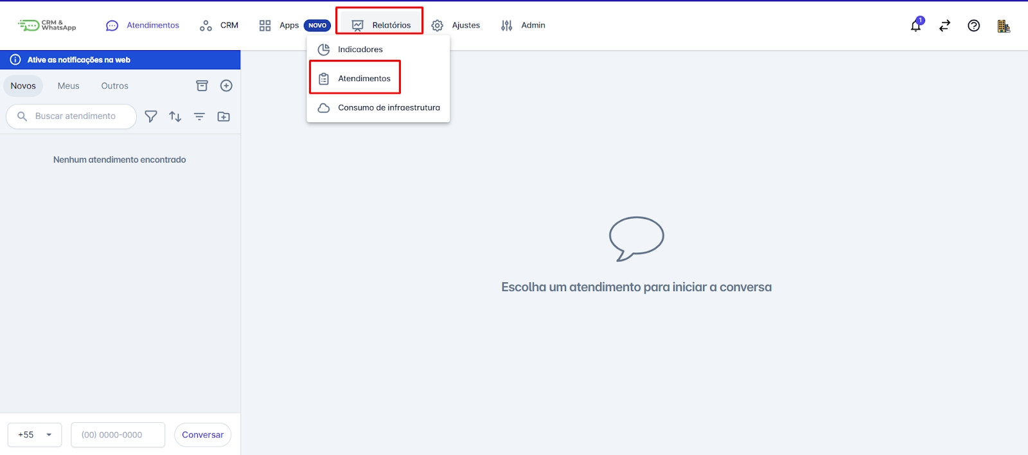Click the magnifier search icon
Image resolution: width=1028 pixels, height=455 pixels.
point(22,116)
